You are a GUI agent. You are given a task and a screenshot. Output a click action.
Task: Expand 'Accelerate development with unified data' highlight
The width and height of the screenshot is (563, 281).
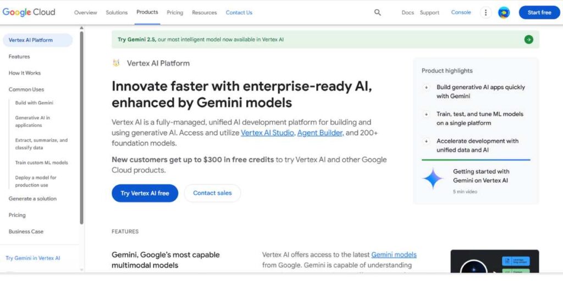pos(426,141)
